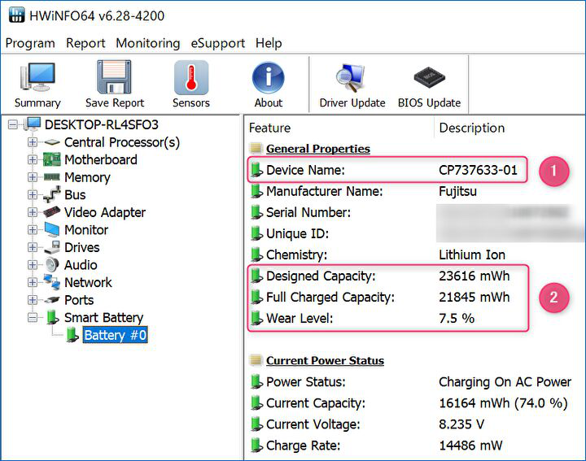
Task: Click the Charging On AC Power status
Action: [x=505, y=382]
